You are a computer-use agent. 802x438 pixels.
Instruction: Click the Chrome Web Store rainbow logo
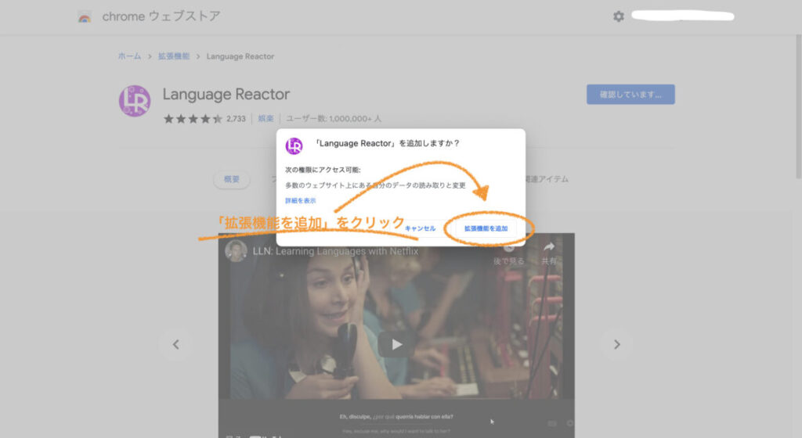point(85,16)
